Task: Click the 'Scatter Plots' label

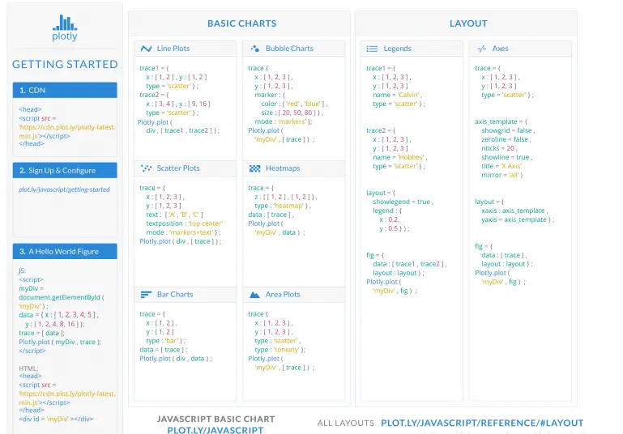Action: 178,168
